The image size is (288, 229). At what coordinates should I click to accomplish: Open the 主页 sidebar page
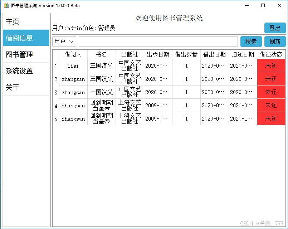coord(26,21)
